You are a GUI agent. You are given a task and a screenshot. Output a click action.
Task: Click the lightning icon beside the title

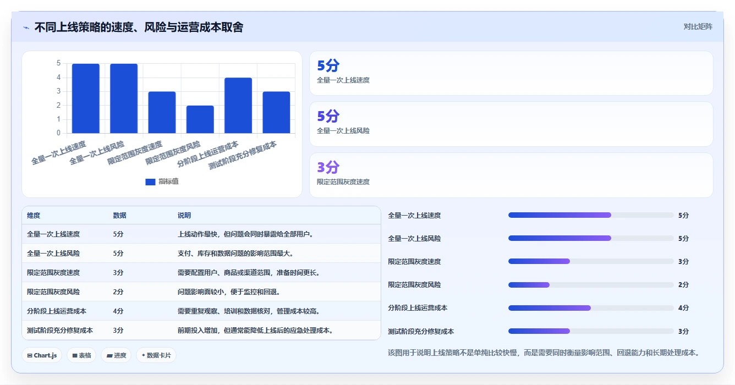point(26,27)
